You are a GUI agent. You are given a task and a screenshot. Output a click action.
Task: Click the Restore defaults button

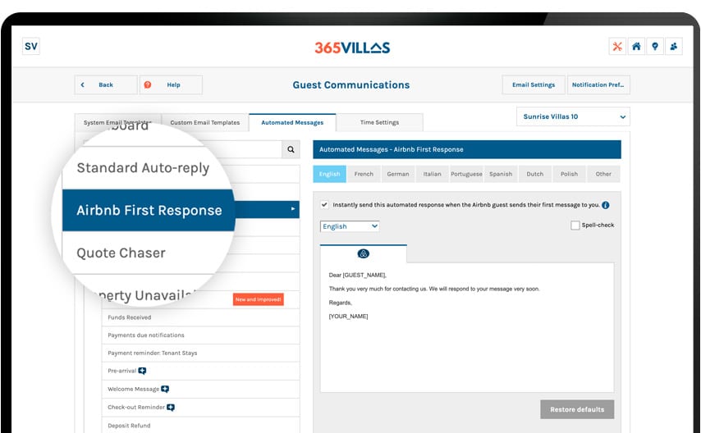577,409
